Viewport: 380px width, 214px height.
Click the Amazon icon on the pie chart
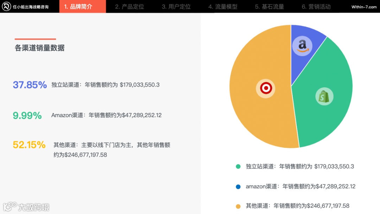point(303,45)
